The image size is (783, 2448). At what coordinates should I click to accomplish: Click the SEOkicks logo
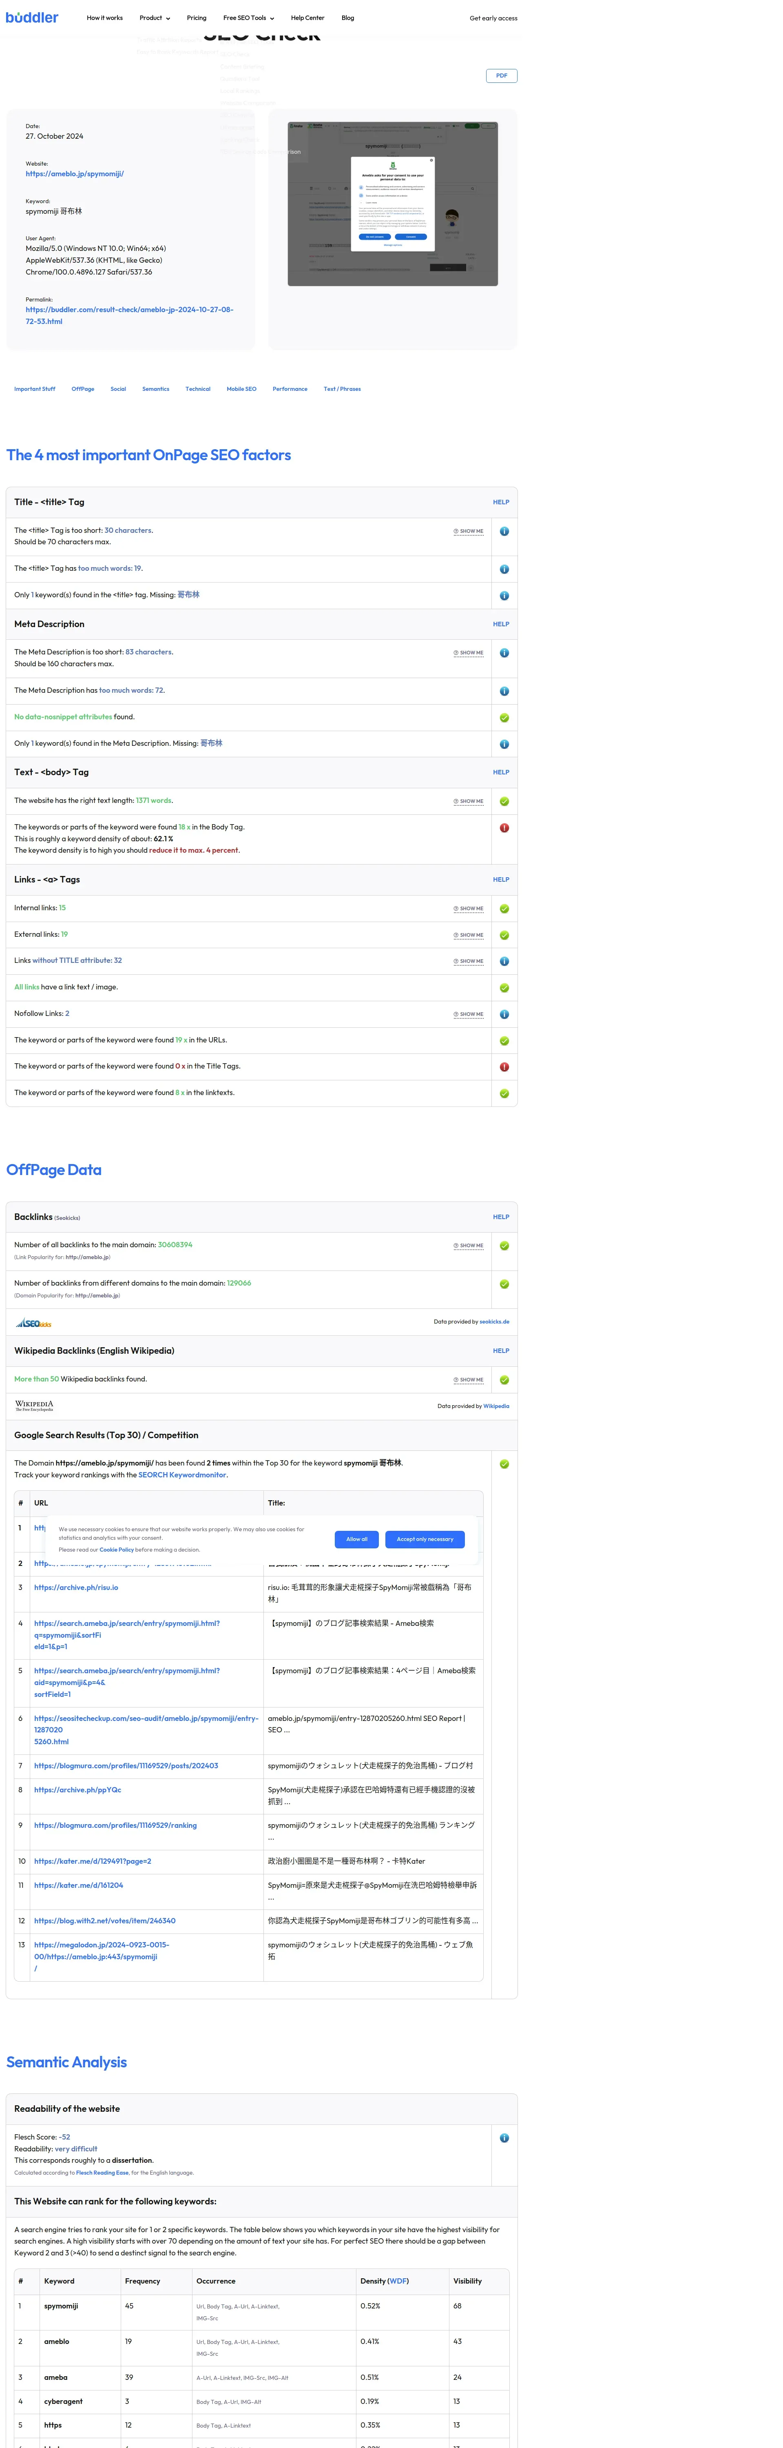[33, 1323]
